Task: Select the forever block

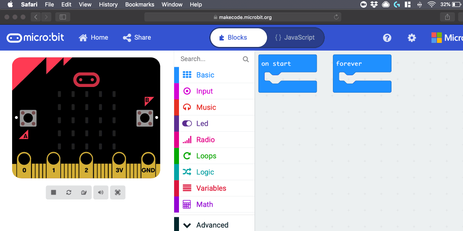Action: [362, 63]
